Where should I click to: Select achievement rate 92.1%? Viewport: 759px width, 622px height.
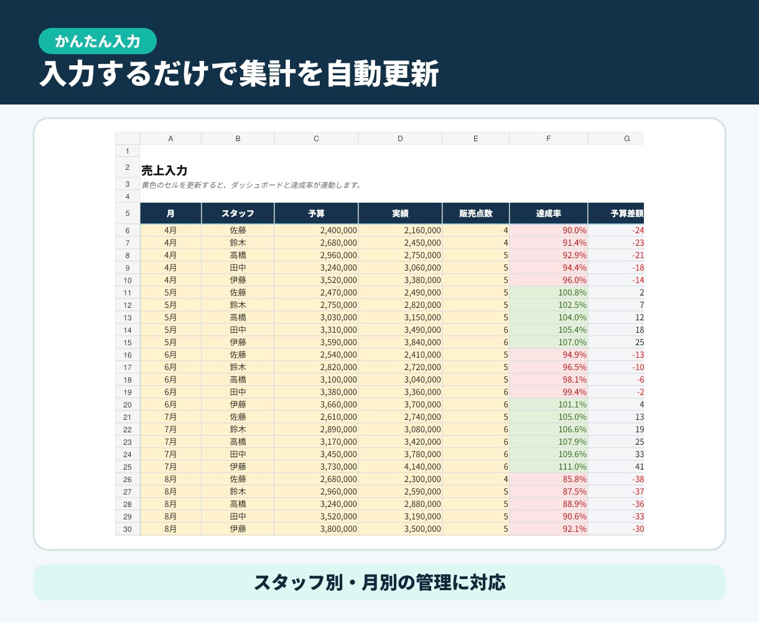click(549, 529)
